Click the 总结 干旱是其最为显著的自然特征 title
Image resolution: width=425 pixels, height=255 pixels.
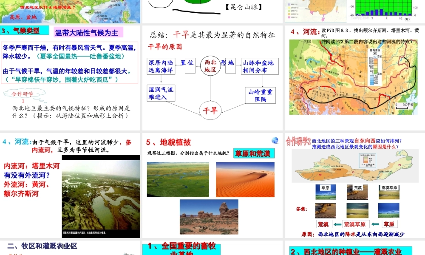pyautogui.click(x=212, y=35)
